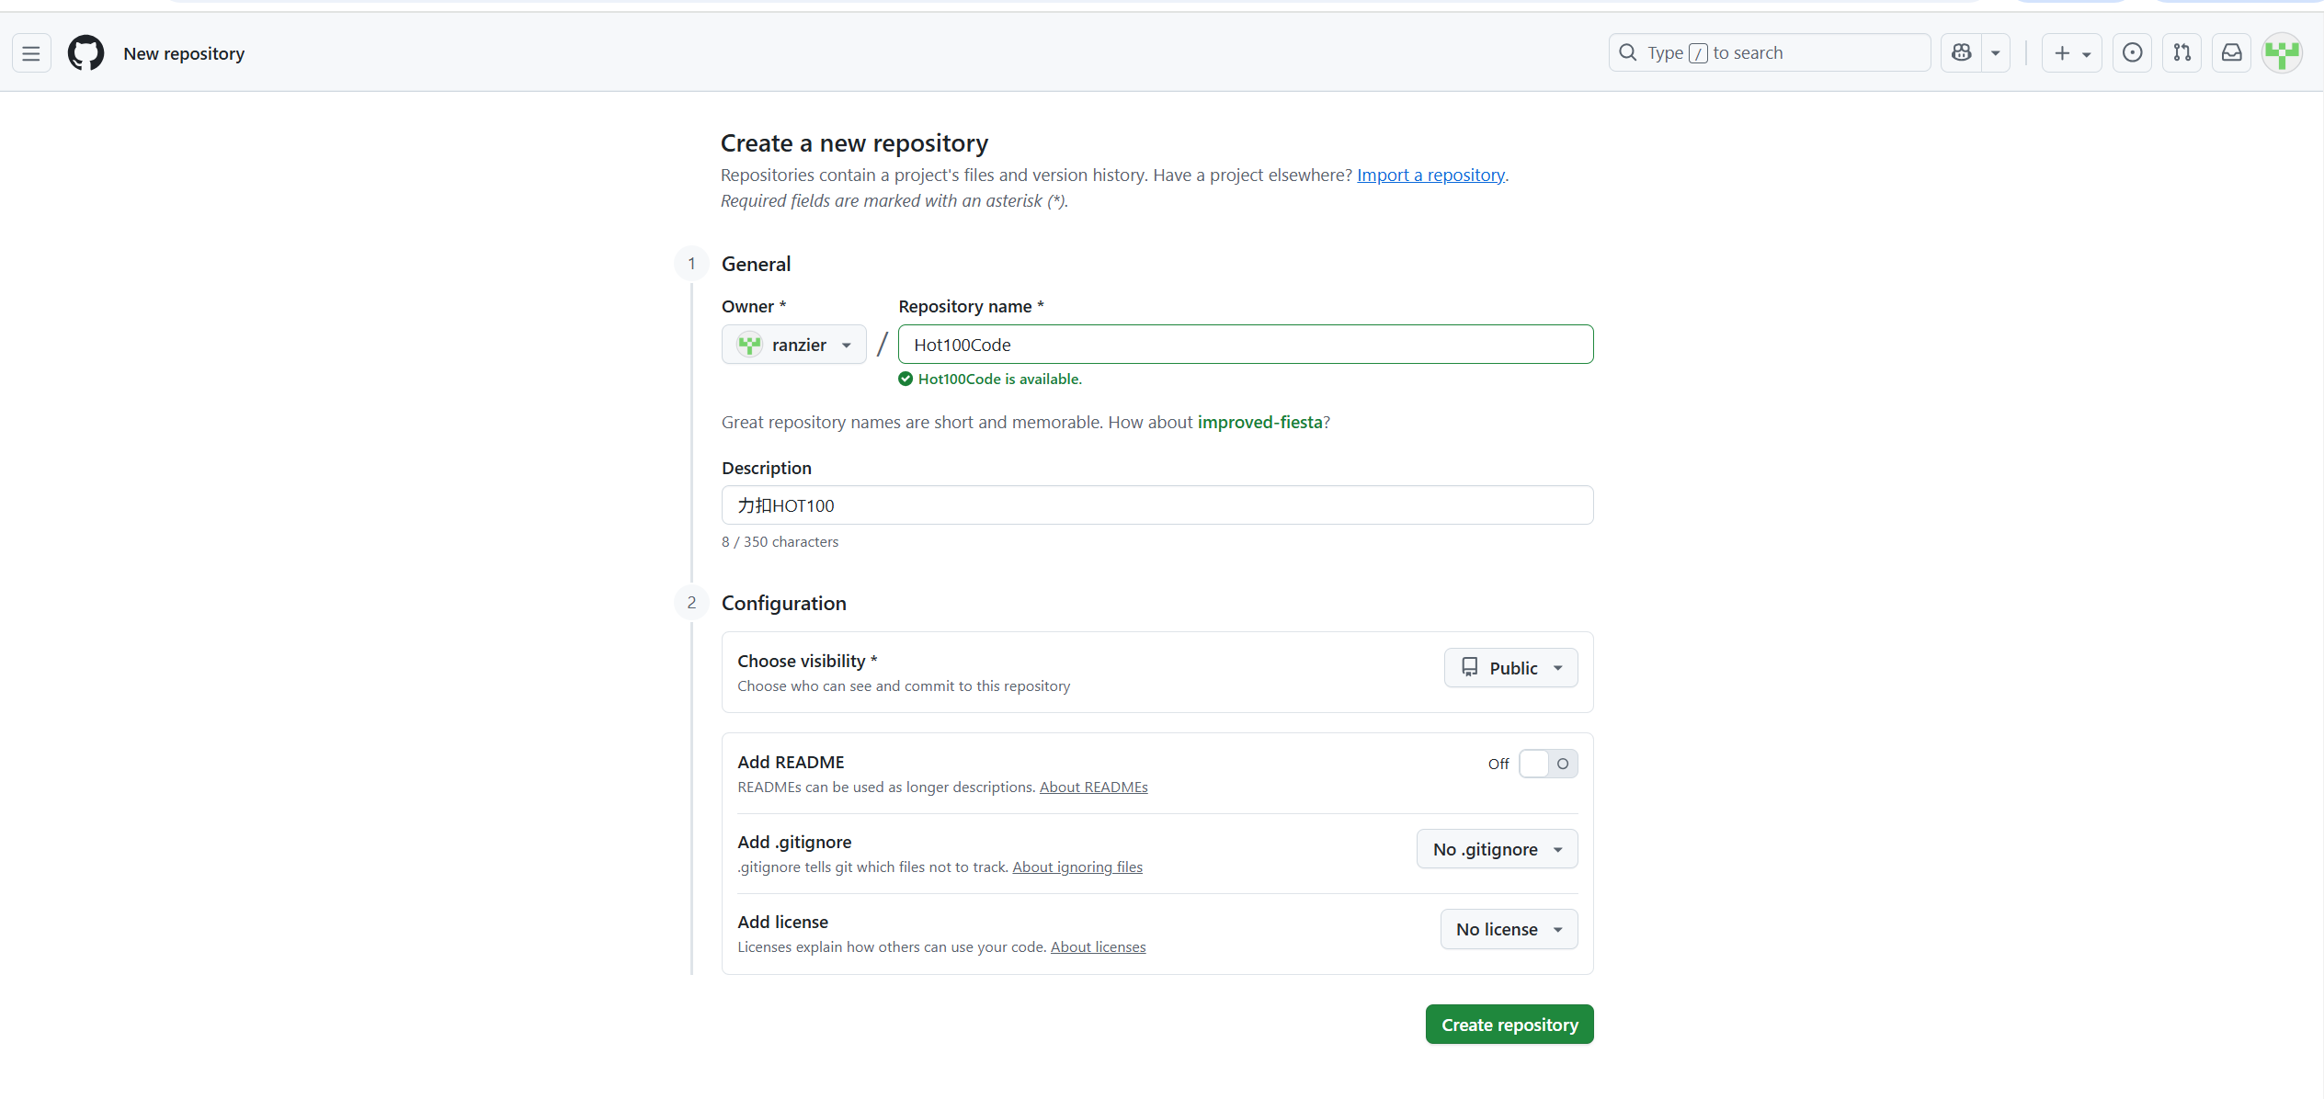Open the Public visibility dropdown
The width and height of the screenshot is (2324, 1099).
click(1510, 668)
